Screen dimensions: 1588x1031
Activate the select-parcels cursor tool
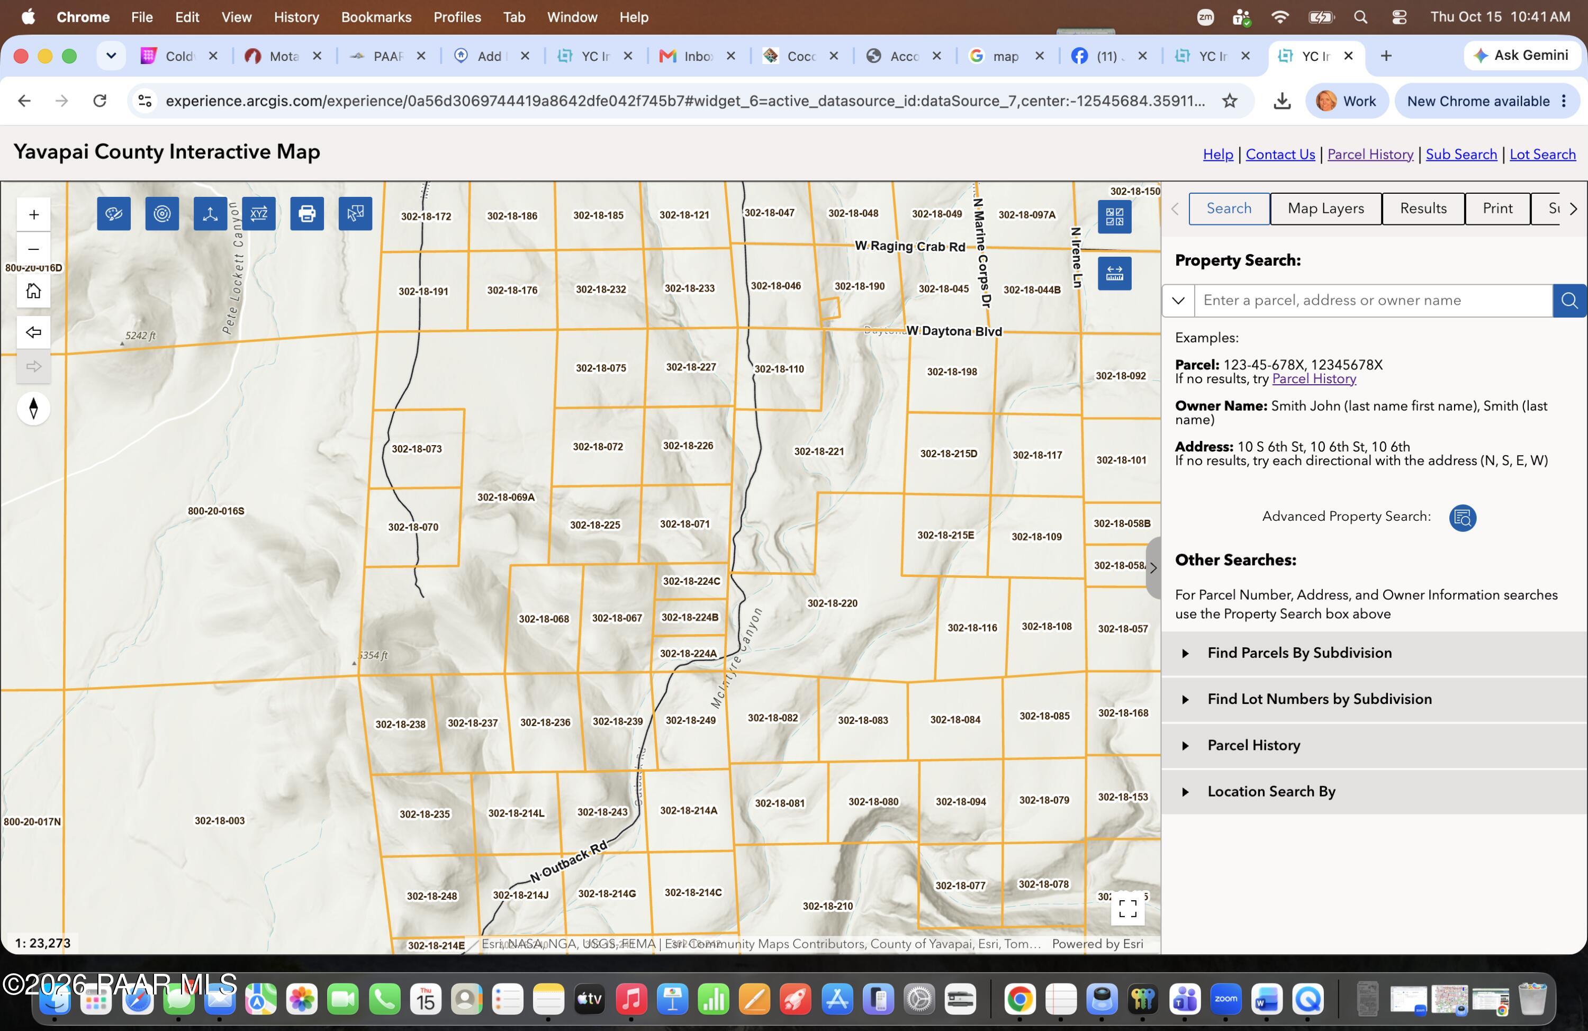click(x=356, y=213)
